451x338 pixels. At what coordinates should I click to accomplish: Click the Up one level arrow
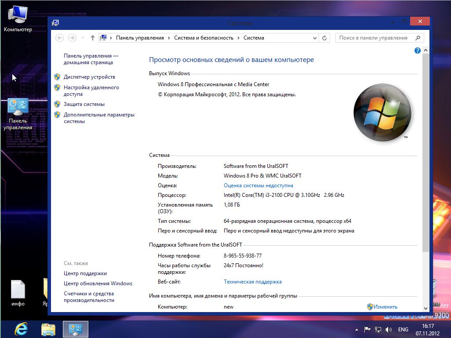coord(92,38)
